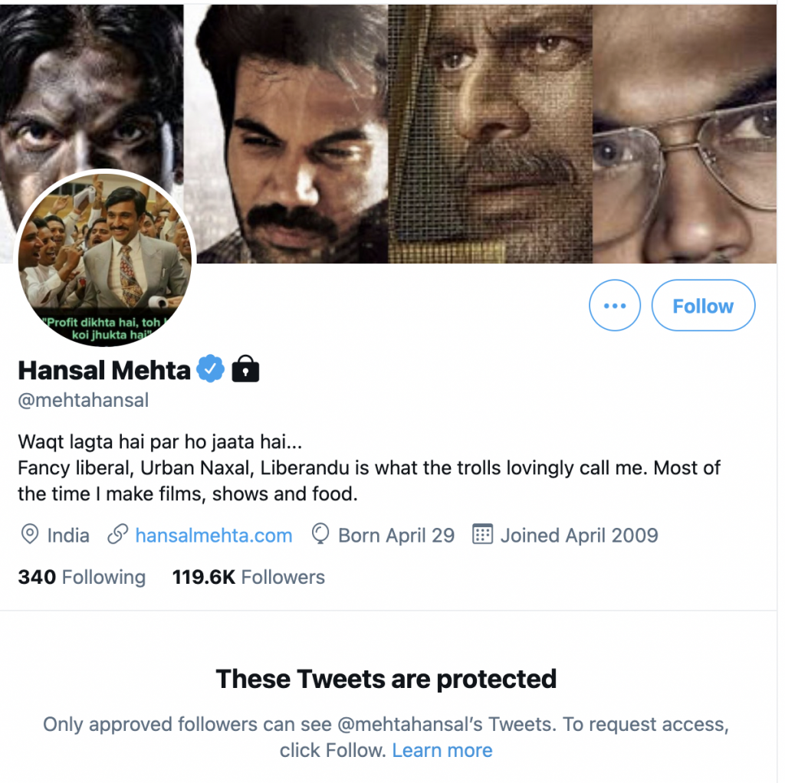Click the padlock protected-account icon

(245, 370)
